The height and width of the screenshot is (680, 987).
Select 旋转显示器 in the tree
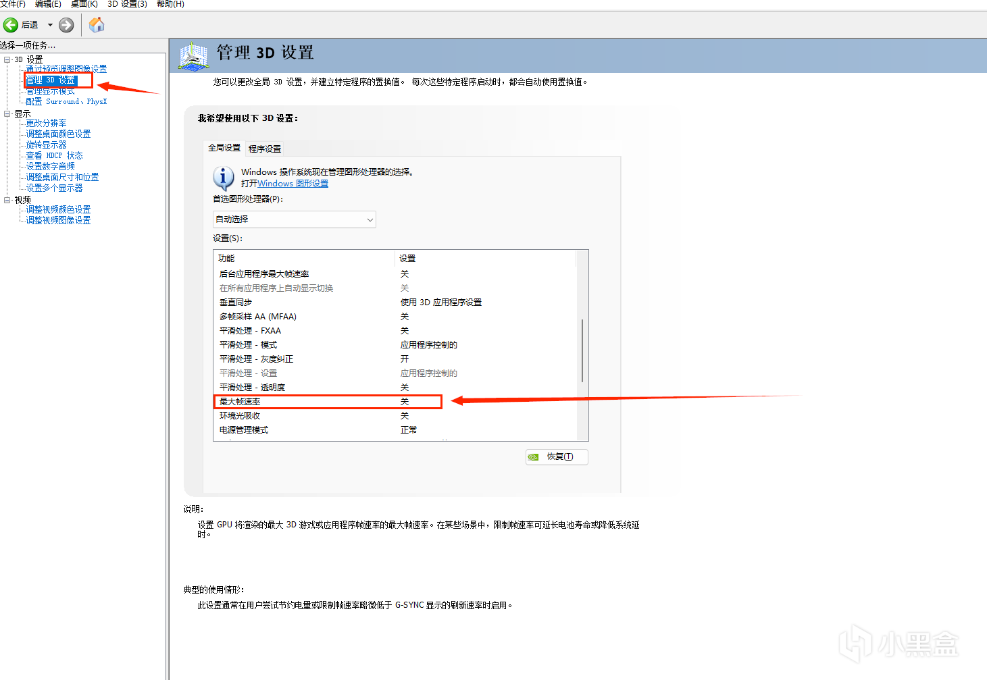pos(46,145)
